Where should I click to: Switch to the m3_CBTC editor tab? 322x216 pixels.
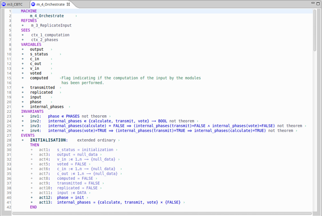(x=15, y=4)
